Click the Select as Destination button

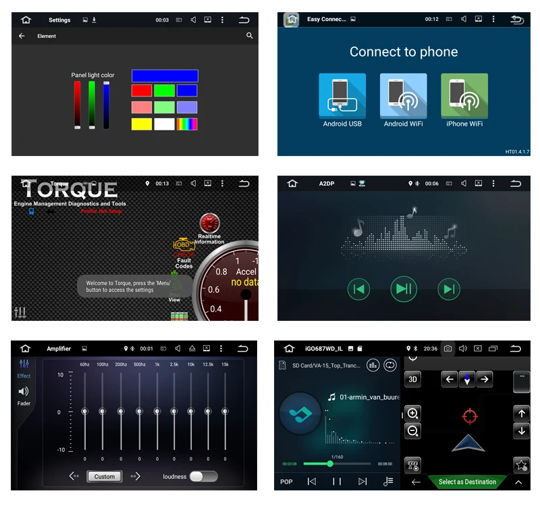pos(467,482)
